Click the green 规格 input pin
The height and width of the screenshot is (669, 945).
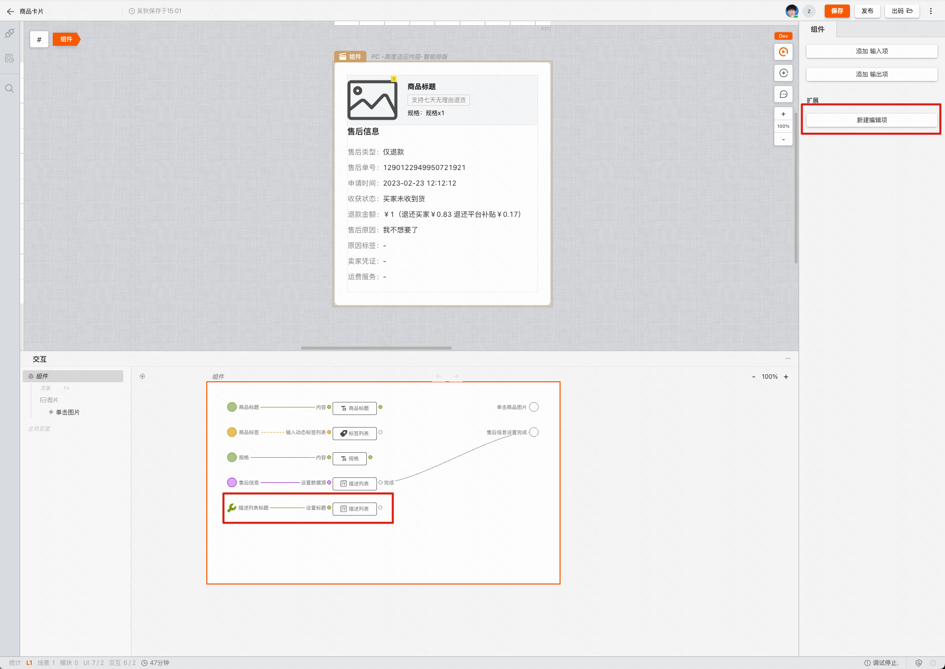[x=232, y=457]
